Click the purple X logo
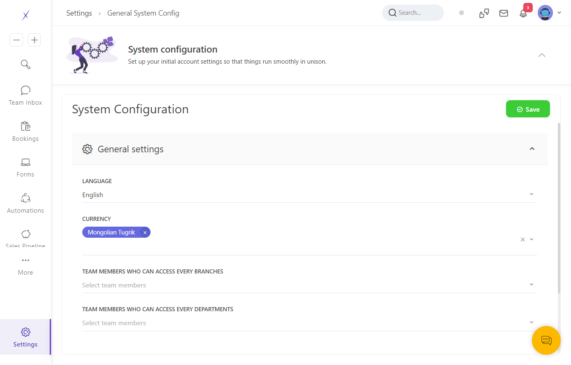571x365 pixels. pyautogui.click(x=26, y=15)
